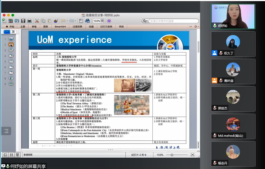Screen dimensions: 265x169
Task: Create a new presentation from the toolbar
Action: [x=4, y=21]
